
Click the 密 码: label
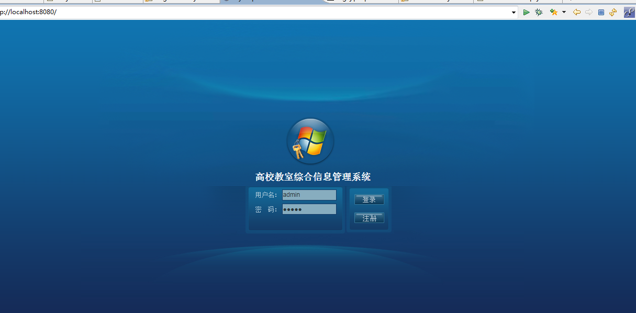tap(266, 209)
